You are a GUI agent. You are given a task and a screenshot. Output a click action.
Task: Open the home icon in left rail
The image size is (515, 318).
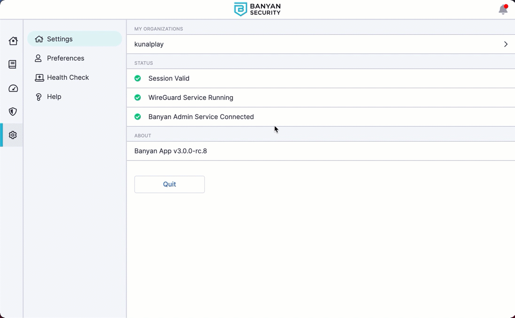[x=13, y=41]
